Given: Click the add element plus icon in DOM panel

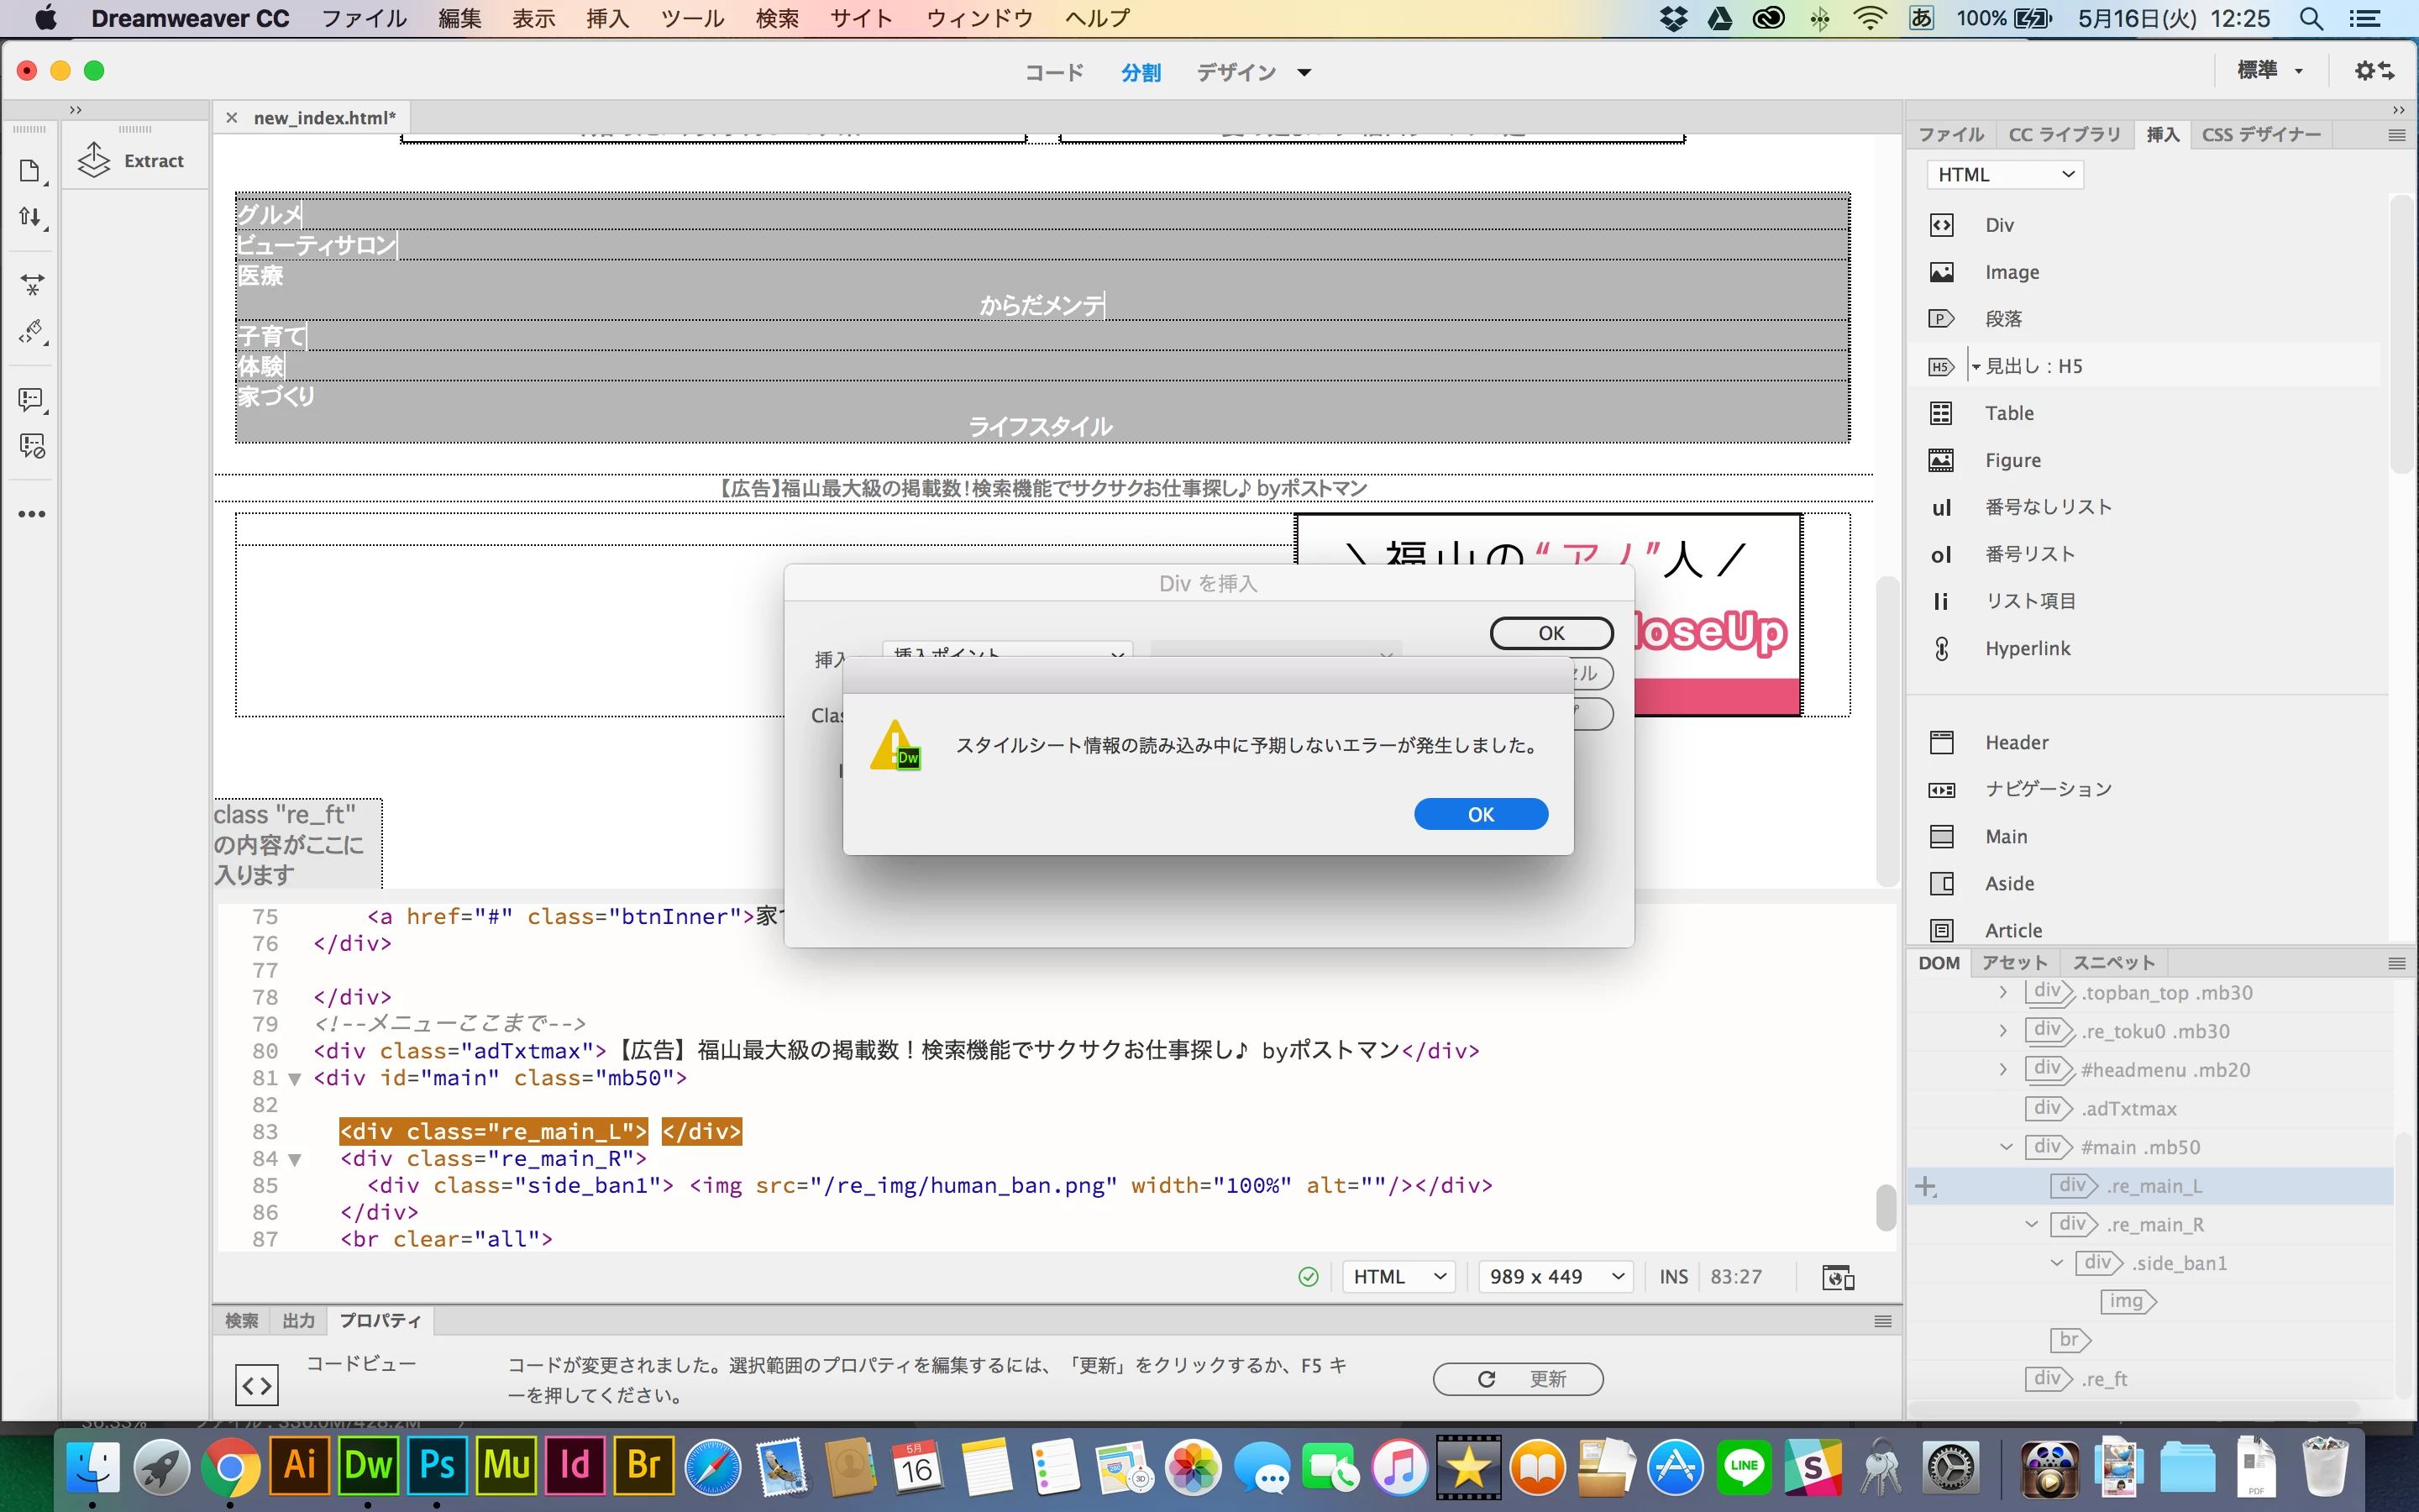Looking at the screenshot, I should [x=1925, y=1187].
